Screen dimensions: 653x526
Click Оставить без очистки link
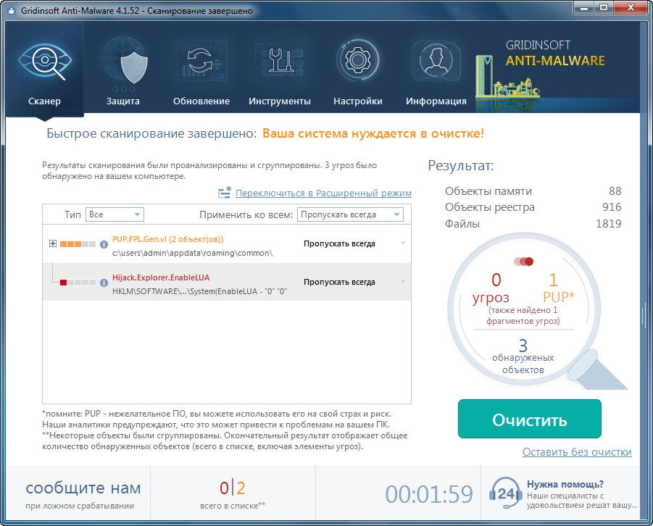(577, 452)
